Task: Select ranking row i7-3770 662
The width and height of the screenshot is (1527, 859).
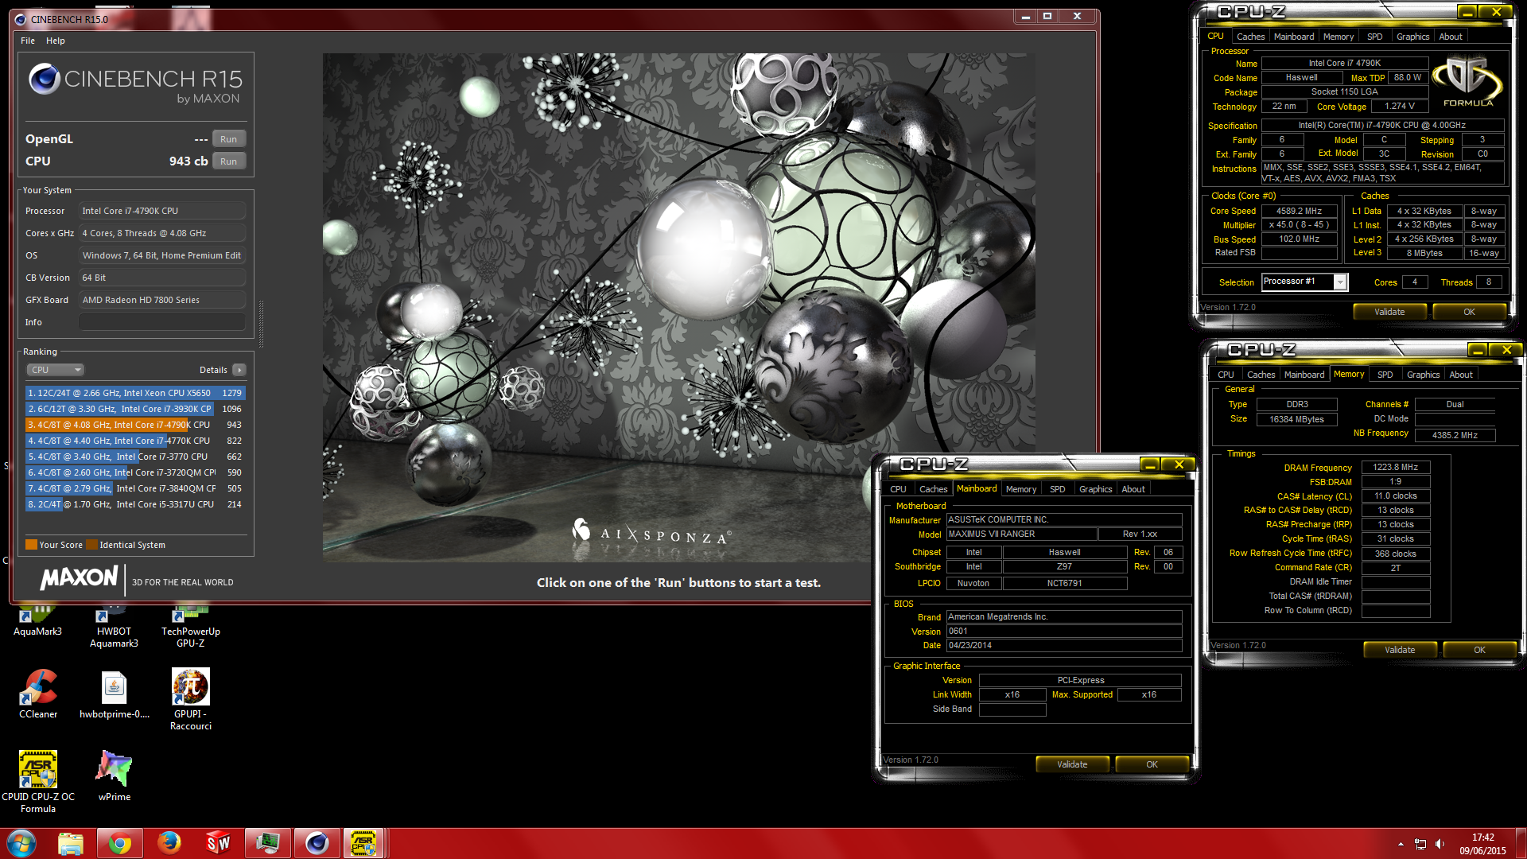Action: pos(135,457)
